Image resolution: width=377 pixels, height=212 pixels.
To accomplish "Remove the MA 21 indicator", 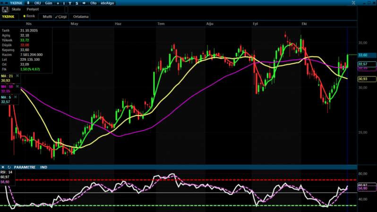I will [17, 75].
